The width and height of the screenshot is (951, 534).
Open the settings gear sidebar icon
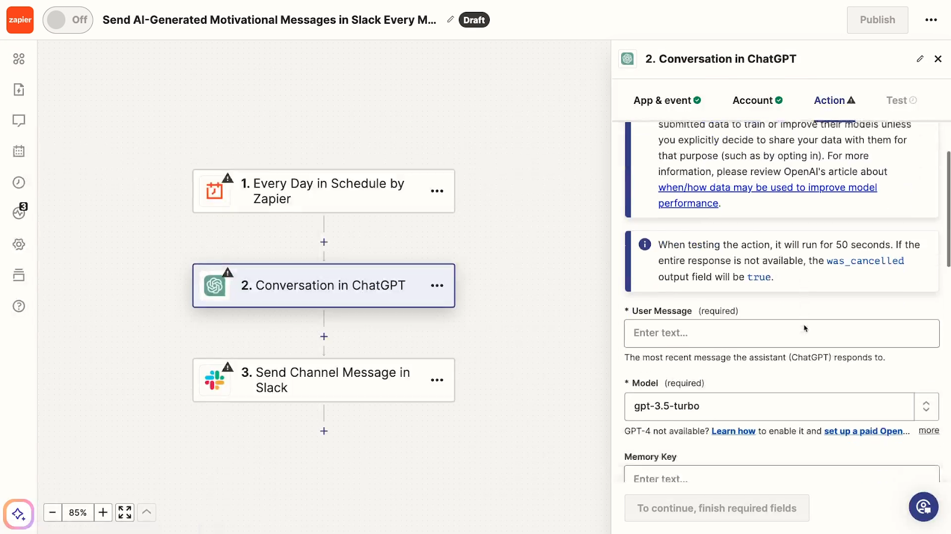(19, 244)
